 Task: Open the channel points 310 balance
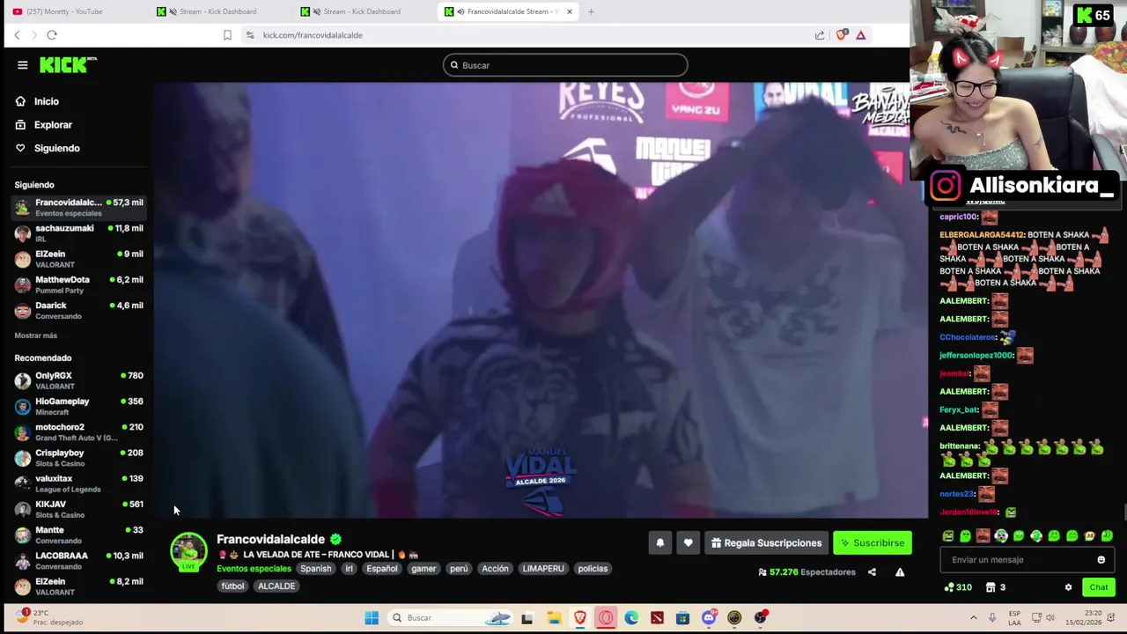coord(957,587)
